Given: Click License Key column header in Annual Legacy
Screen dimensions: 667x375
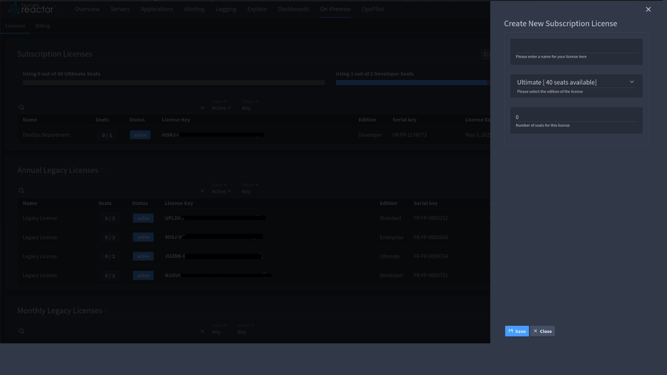Looking at the screenshot, I should coord(179,203).
